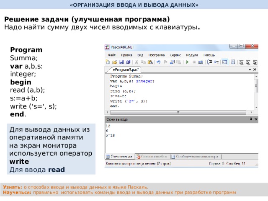The image size is (268, 201).
Task: Click the code formatting page icon
Action: (233, 62)
